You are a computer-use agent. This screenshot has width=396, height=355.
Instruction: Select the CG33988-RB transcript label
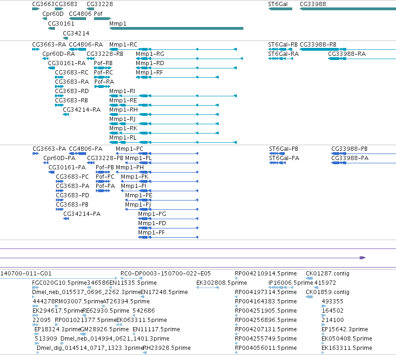coord(318,45)
